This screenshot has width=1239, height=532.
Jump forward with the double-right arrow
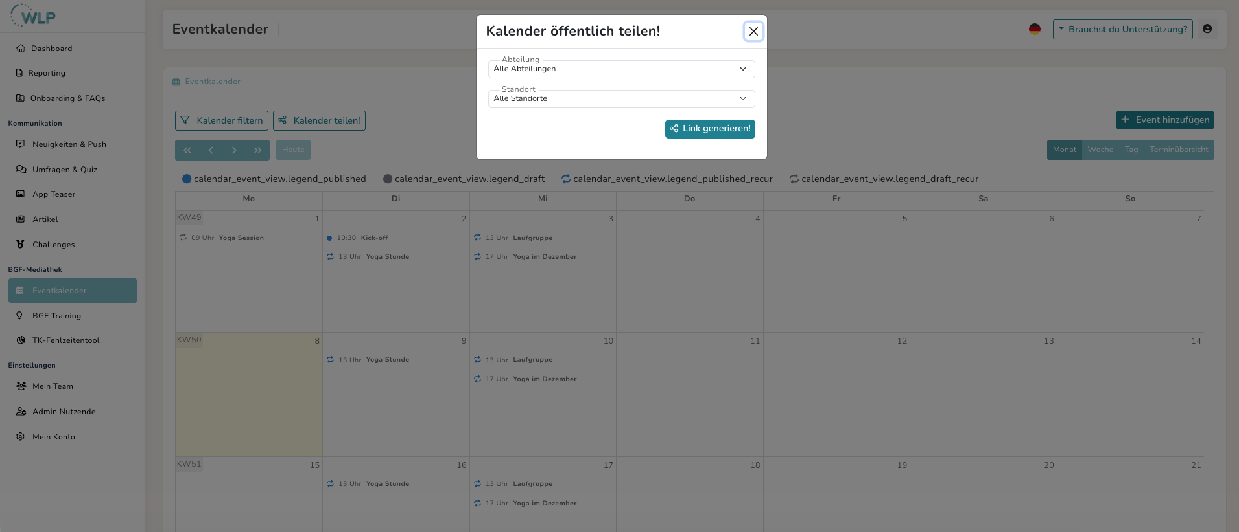[x=257, y=150]
